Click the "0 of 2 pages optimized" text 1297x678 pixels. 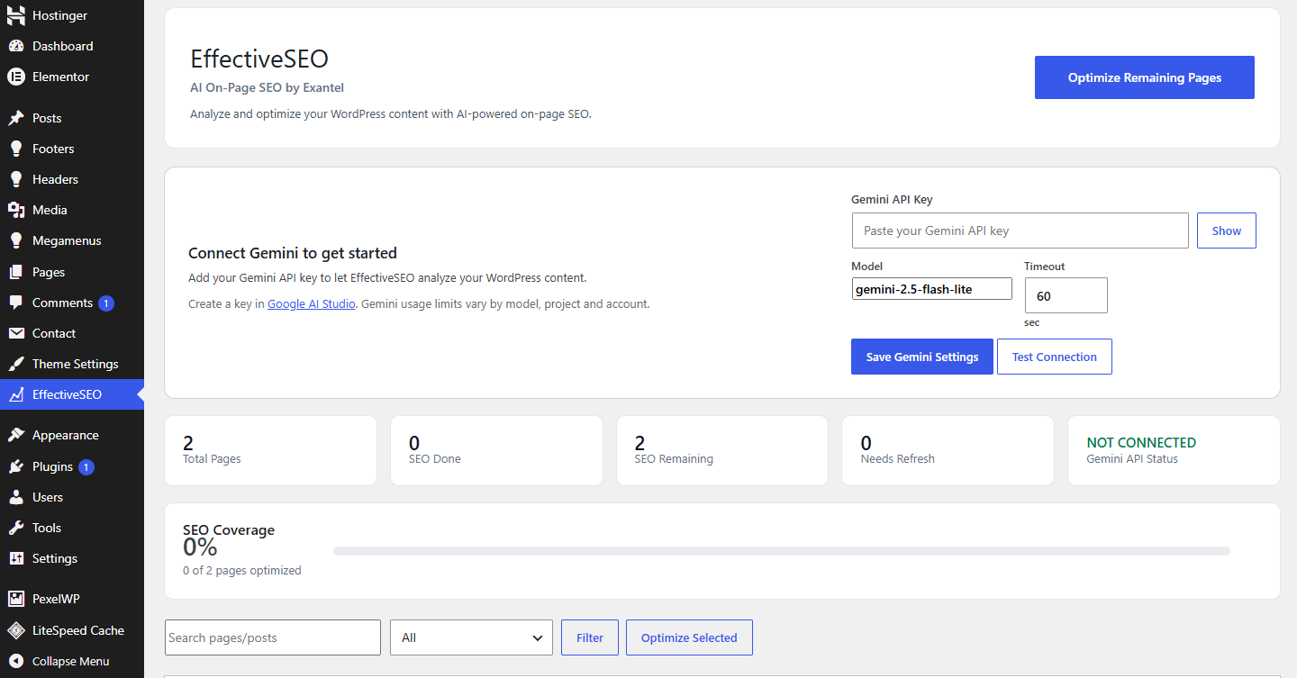[242, 570]
